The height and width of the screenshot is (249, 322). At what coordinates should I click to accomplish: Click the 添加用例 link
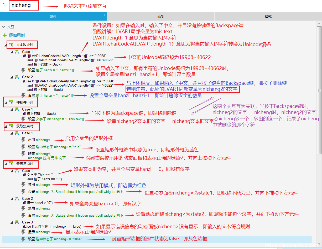17,35
